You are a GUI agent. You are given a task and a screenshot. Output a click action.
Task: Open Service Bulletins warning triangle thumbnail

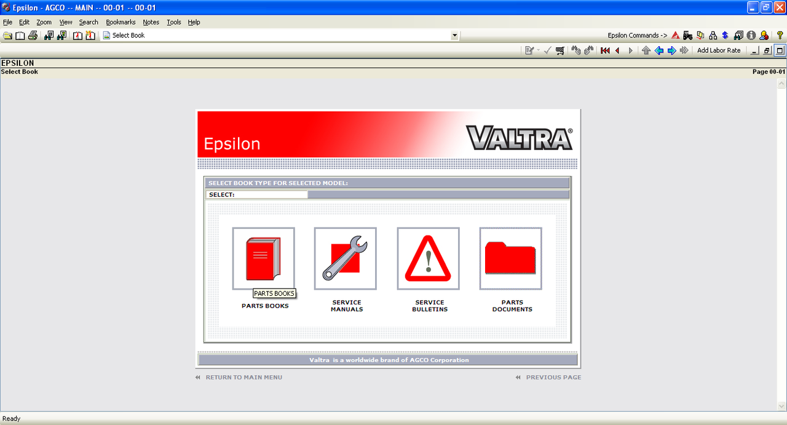click(428, 258)
